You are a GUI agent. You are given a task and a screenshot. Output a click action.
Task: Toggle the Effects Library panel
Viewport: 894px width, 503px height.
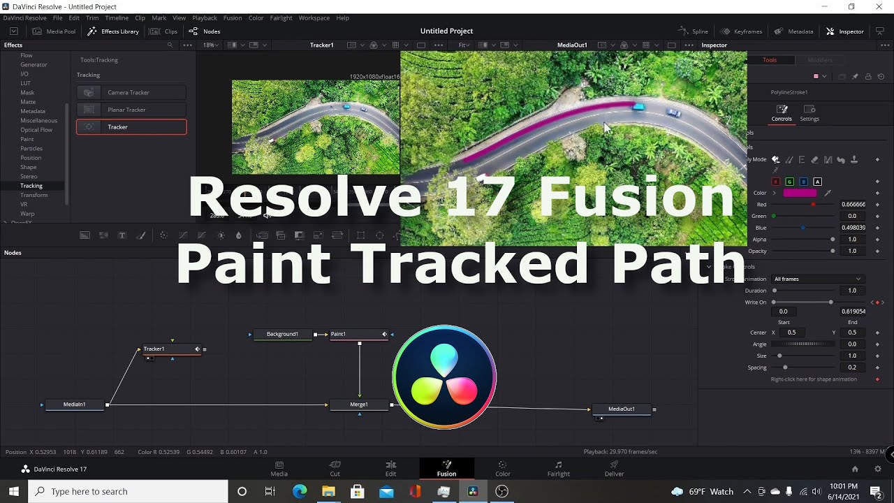tap(113, 31)
